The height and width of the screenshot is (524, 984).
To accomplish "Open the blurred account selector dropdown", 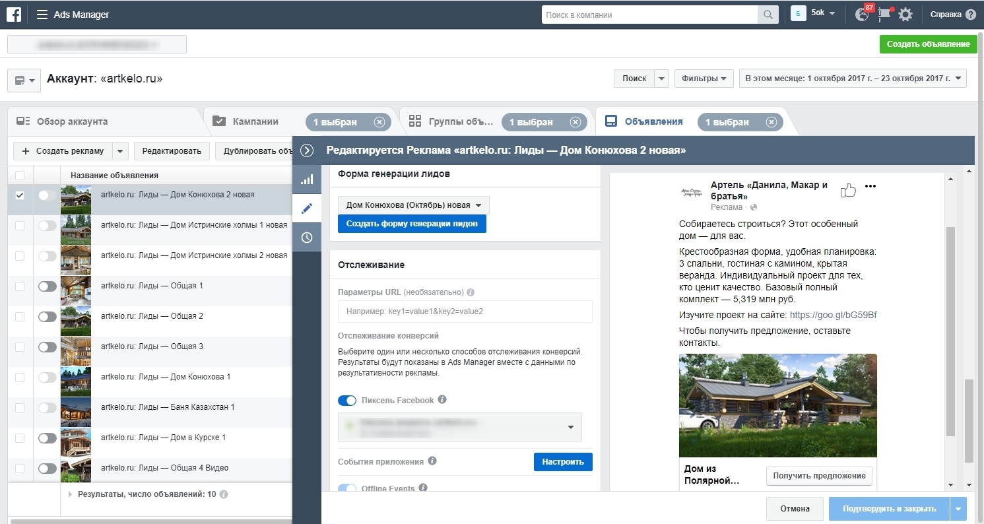I will [x=97, y=44].
